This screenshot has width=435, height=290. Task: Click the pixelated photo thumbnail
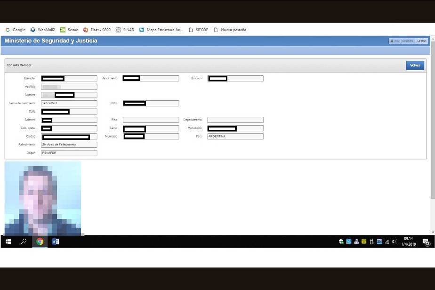43,198
